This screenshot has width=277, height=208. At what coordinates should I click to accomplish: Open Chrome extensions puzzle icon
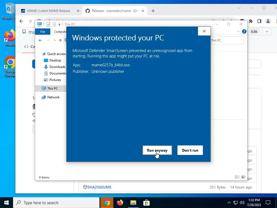point(251,21)
